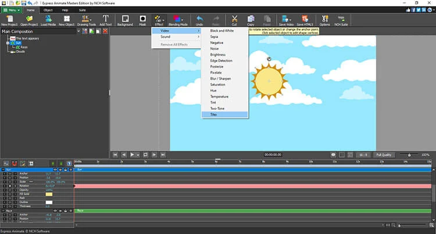Viewport: 436px width, 234px height.
Task: Open the Full Quality dropdown
Action: point(385,155)
